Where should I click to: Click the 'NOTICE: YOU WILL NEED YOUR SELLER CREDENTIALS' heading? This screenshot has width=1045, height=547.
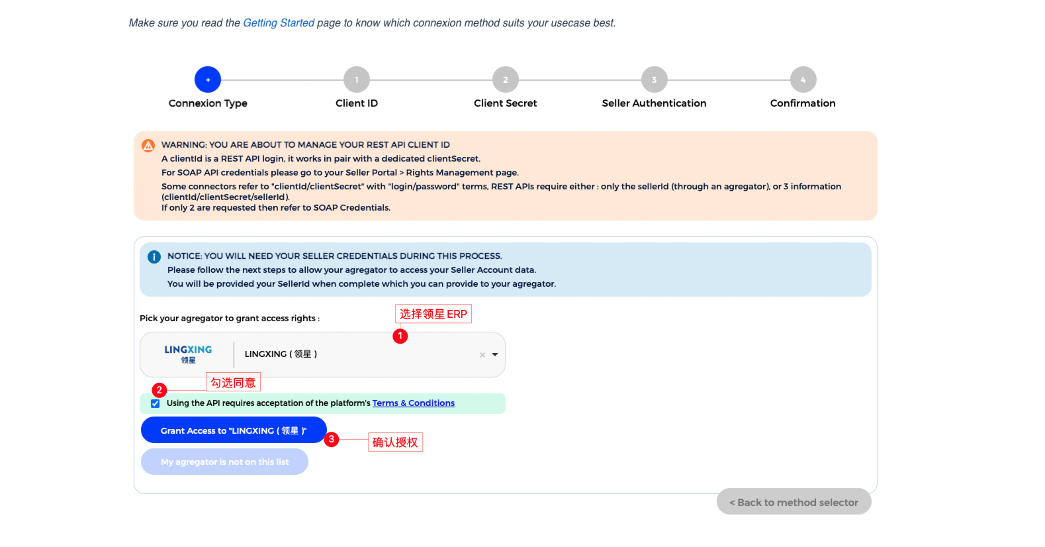coord(335,256)
